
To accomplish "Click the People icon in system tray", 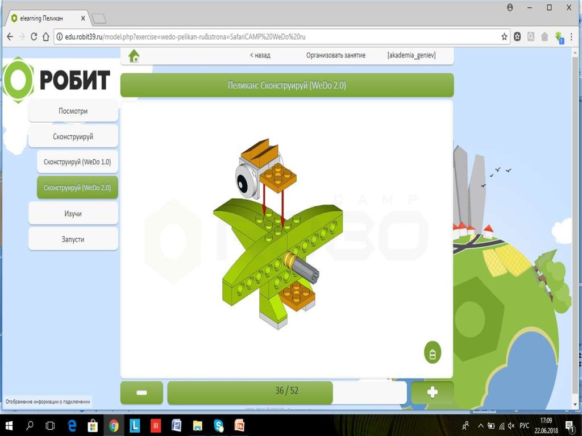I will 465,426.
